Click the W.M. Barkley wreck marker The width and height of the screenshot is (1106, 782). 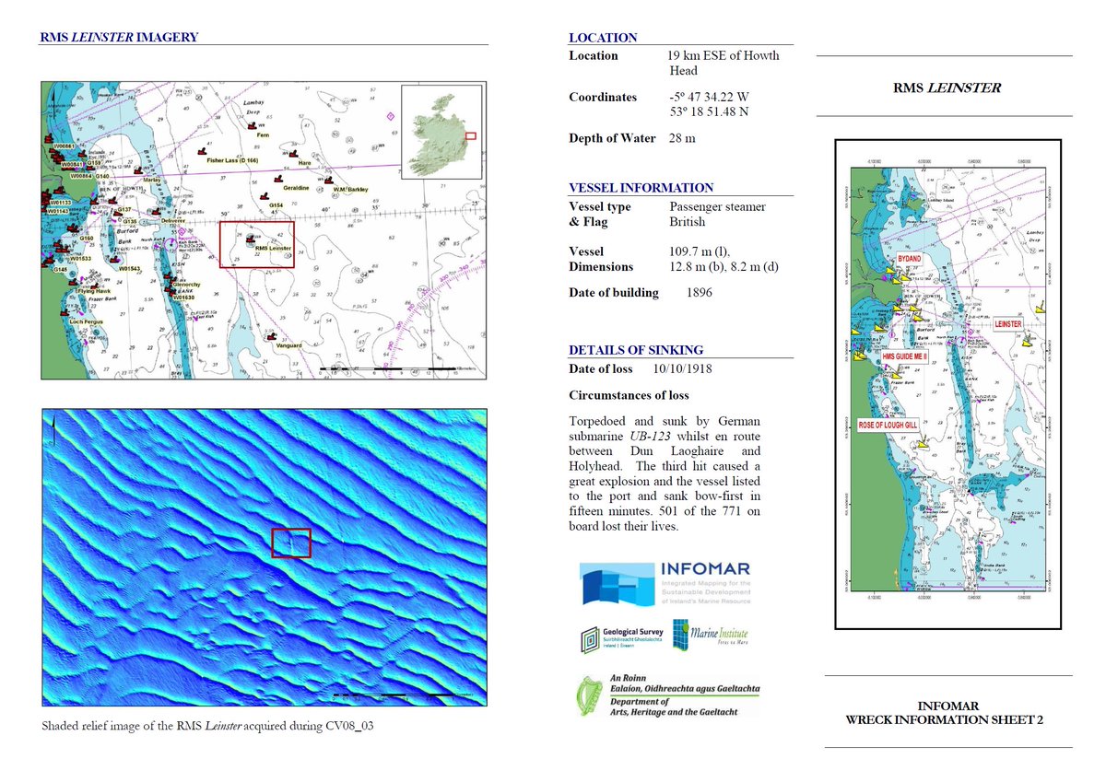click(329, 181)
